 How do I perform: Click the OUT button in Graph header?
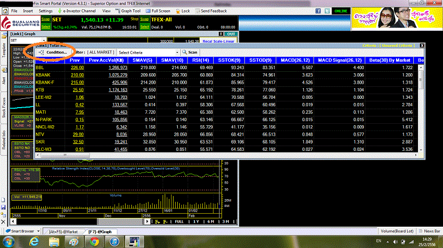pos(231,34)
